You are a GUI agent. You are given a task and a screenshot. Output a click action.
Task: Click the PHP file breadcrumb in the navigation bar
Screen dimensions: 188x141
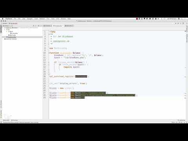point(13,23)
